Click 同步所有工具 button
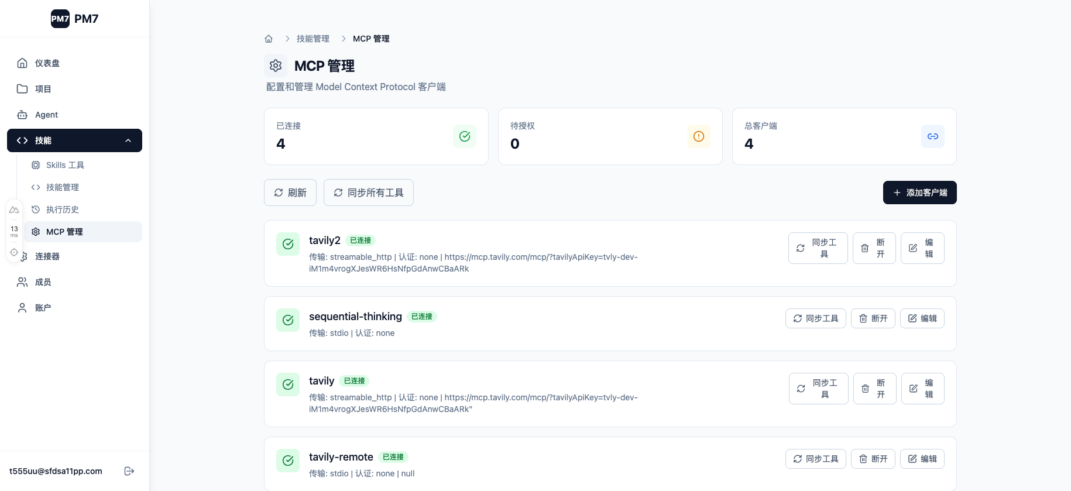1071x491 pixels. pos(369,193)
